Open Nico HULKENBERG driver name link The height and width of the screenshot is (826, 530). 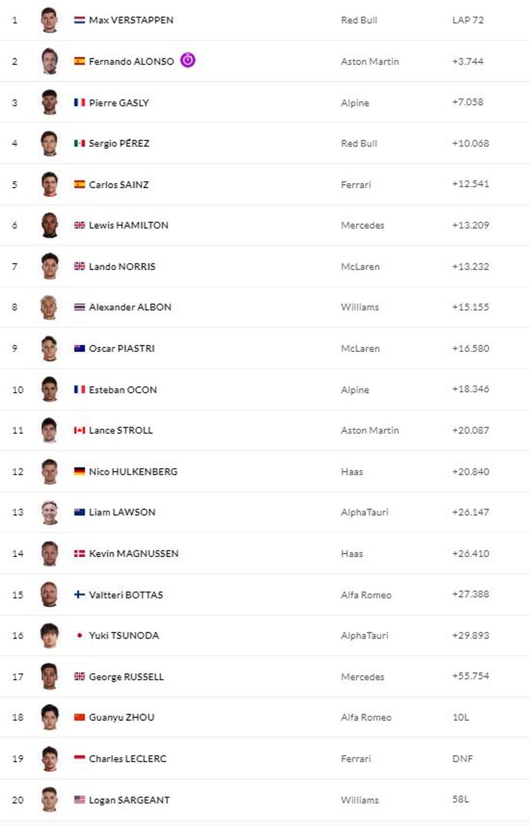[133, 472]
